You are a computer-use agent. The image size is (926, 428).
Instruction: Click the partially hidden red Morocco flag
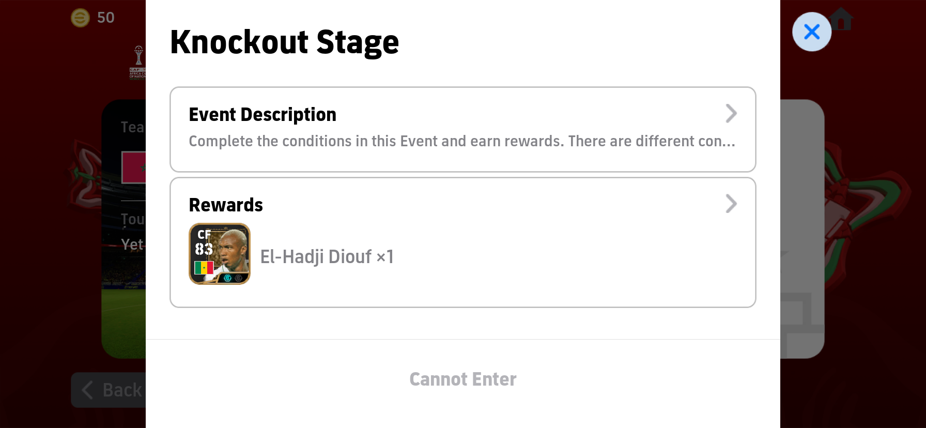pyautogui.click(x=134, y=167)
